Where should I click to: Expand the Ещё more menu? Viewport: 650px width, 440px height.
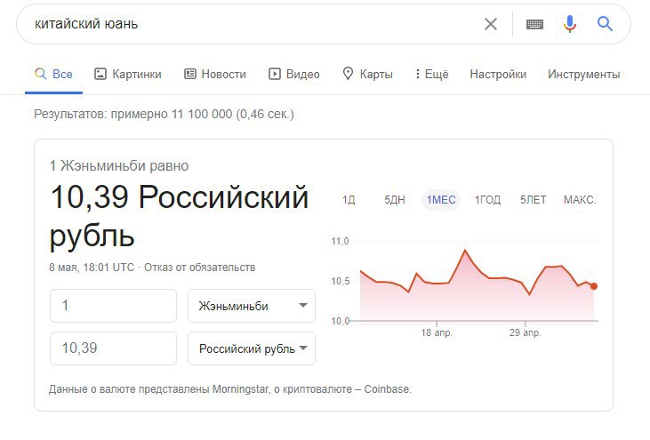431,74
